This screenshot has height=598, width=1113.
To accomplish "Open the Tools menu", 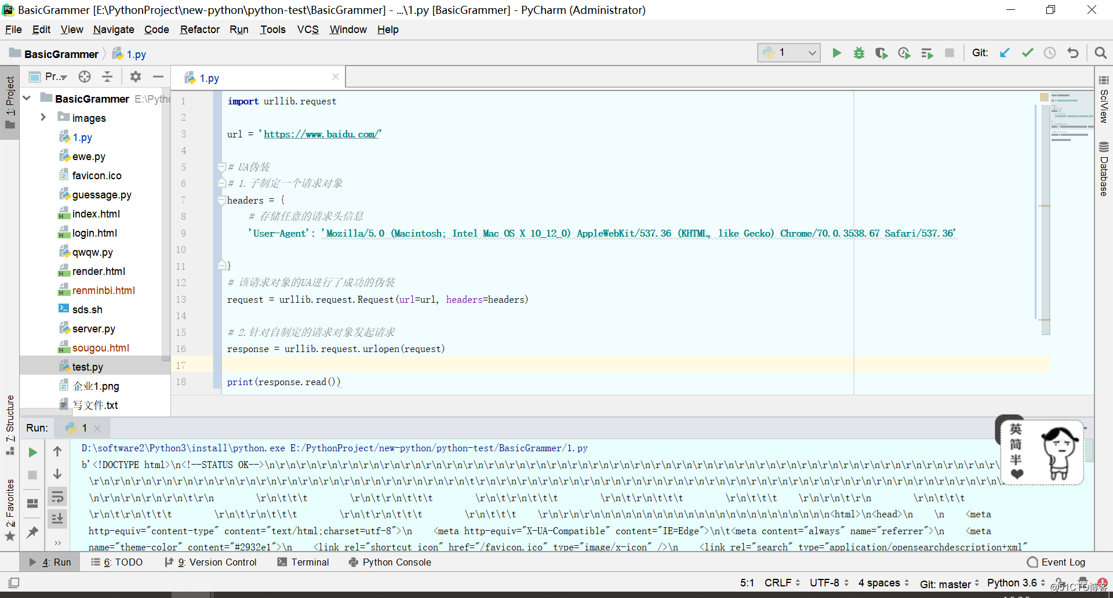I will pyautogui.click(x=272, y=30).
